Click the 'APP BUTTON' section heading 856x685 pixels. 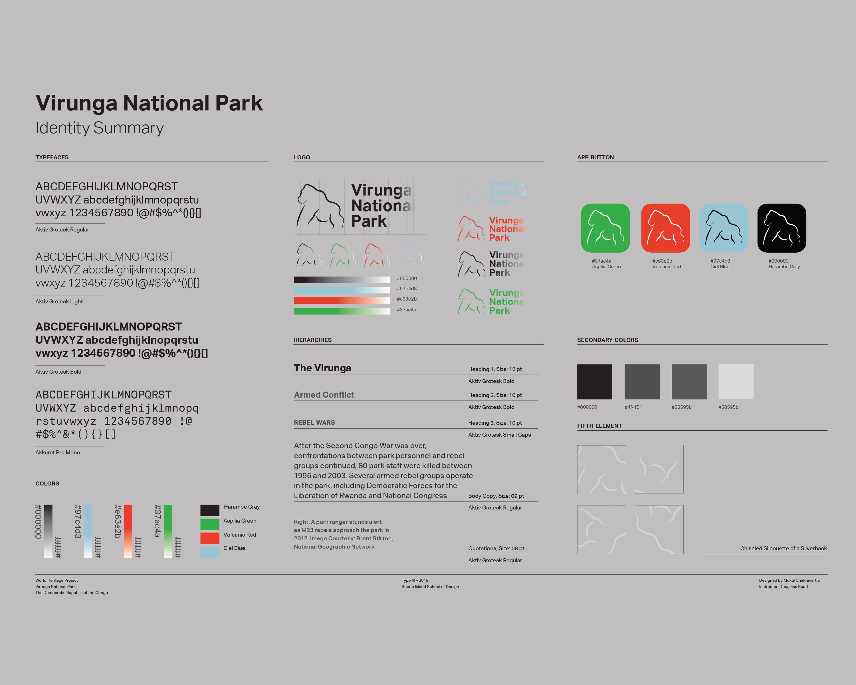click(595, 157)
